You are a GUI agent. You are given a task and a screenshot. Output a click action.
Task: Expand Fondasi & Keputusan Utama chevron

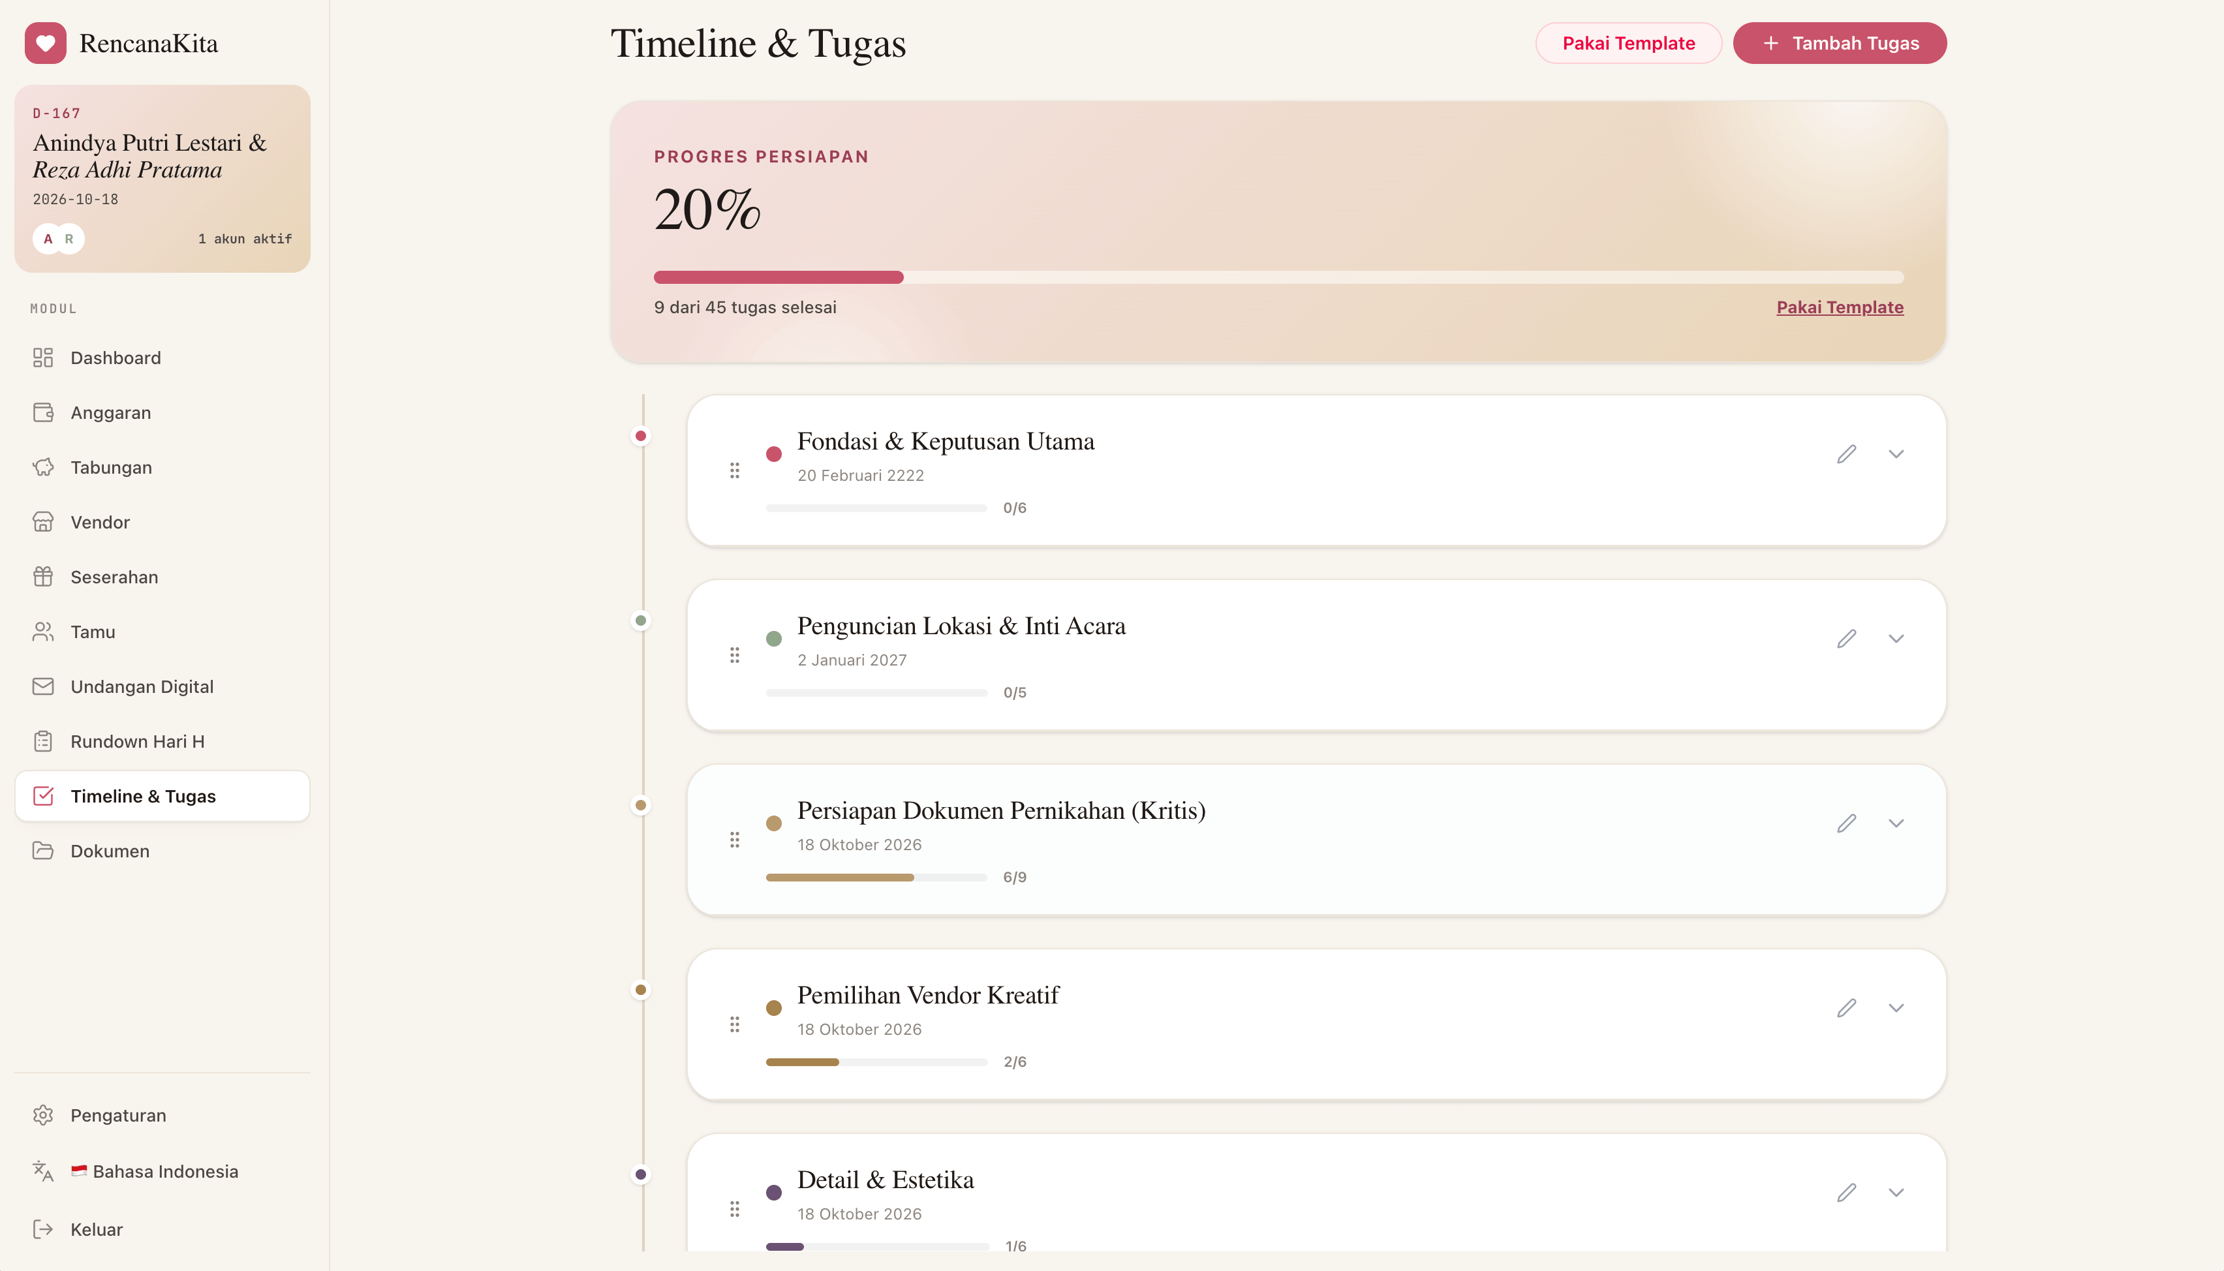point(1896,454)
